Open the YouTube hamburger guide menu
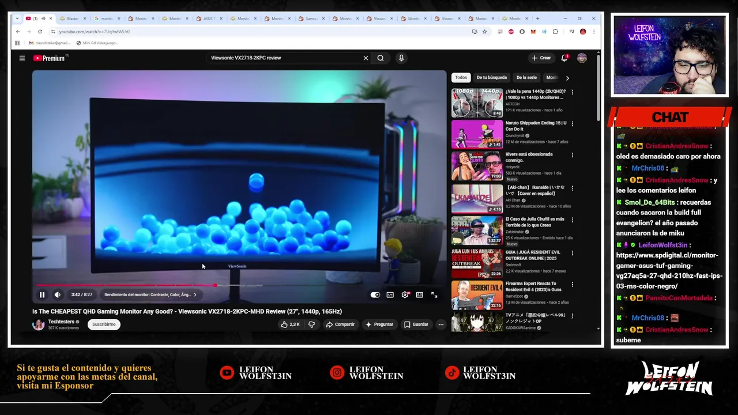The width and height of the screenshot is (738, 415). 22,58
